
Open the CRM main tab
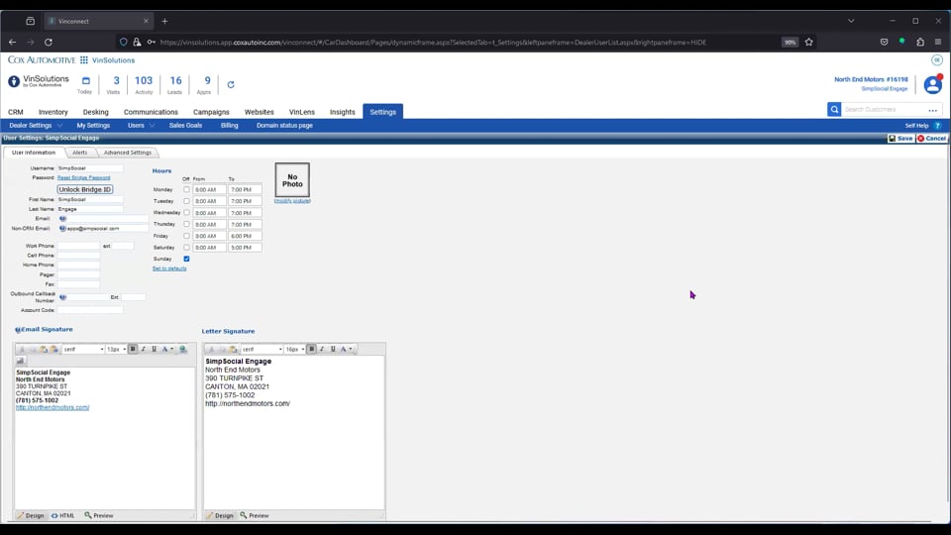pyautogui.click(x=16, y=112)
